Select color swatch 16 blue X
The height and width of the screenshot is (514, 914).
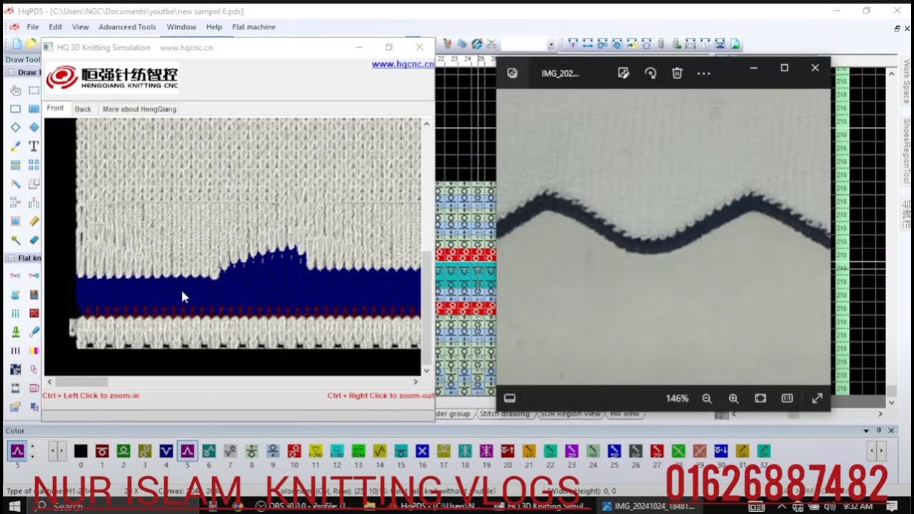click(x=422, y=451)
